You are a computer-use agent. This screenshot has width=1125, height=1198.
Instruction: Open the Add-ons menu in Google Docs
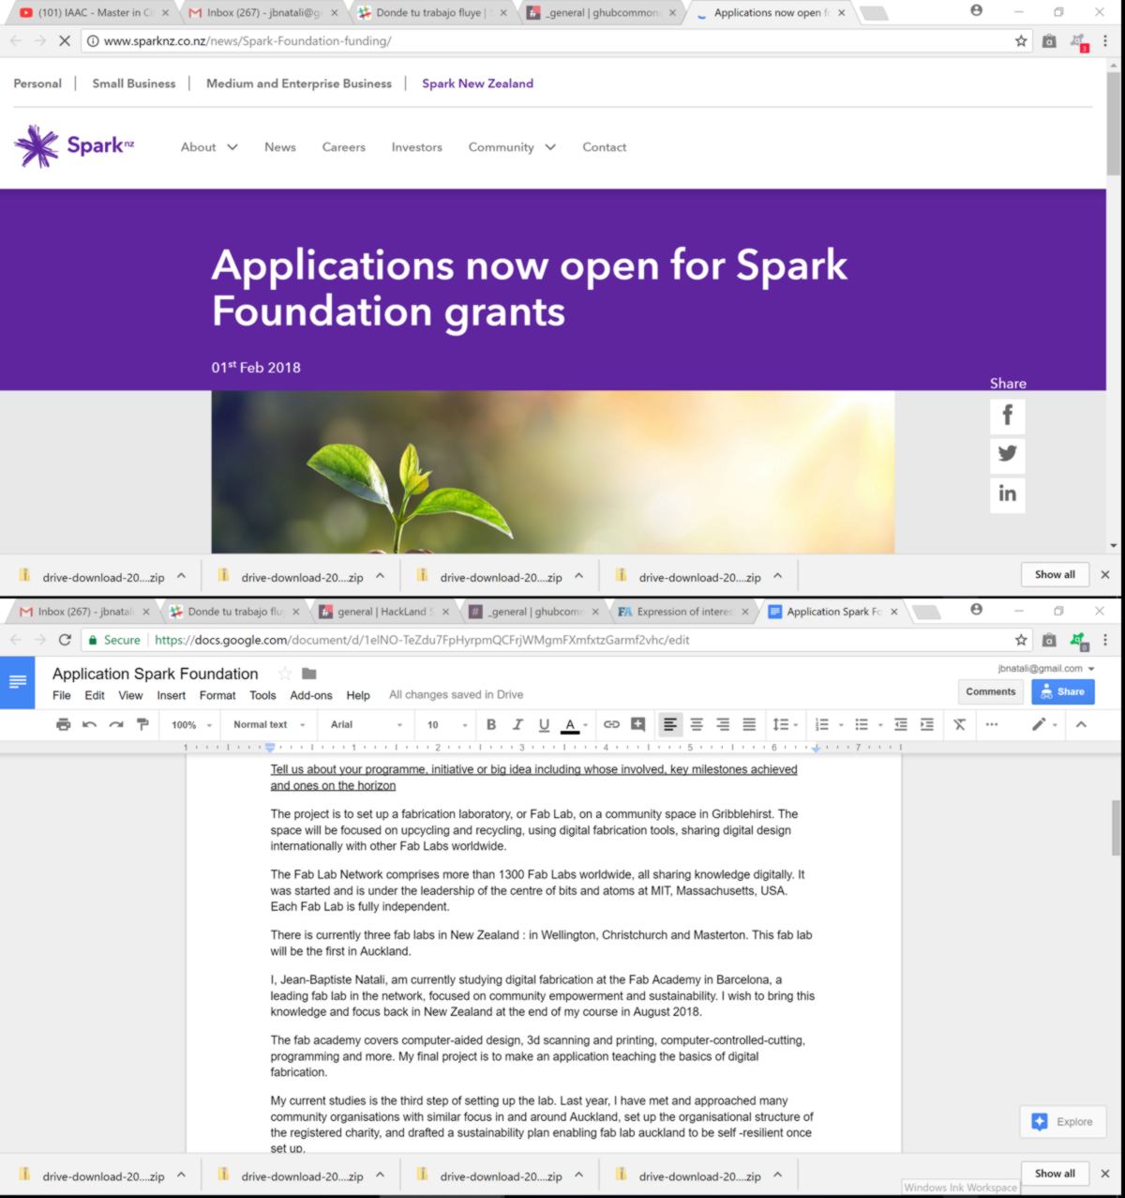pyautogui.click(x=311, y=695)
